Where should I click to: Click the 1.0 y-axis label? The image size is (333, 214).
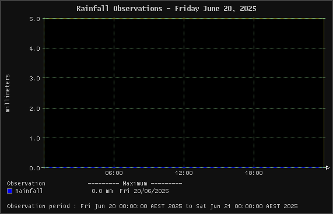[34, 138]
